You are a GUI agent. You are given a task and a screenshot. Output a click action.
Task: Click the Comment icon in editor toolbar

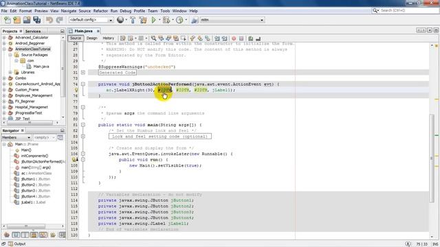click(x=250, y=38)
